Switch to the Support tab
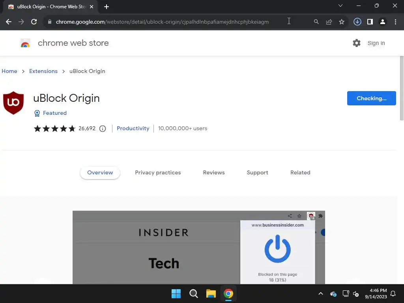Screen dimensions: 404x303 click(x=257, y=173)
